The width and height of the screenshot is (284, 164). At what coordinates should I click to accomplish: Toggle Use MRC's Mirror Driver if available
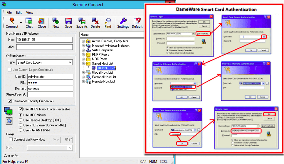pyautogui.click(x=21, y=109)
